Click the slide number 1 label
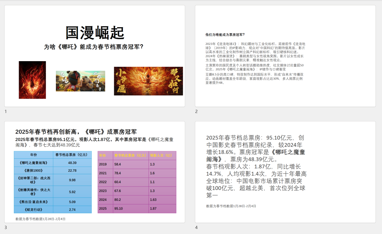 click(6, 112)
